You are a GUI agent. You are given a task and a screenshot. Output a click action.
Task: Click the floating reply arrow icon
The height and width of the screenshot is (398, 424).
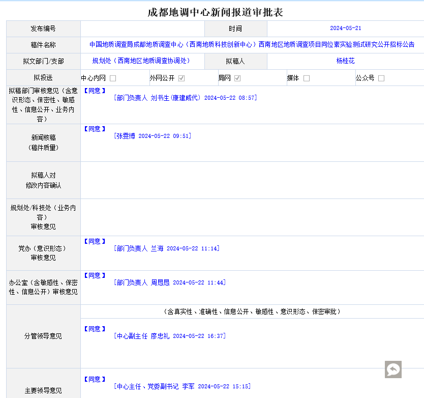393,369
